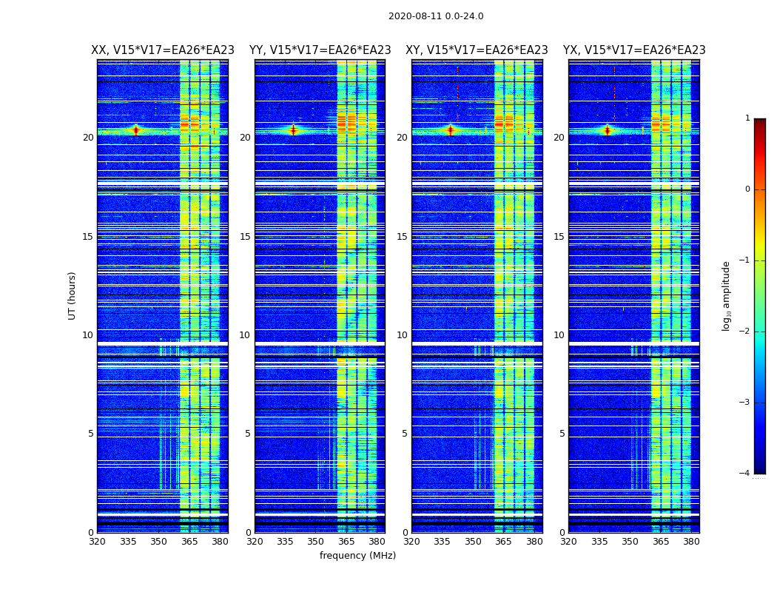Viewport: 777px width, 592px height.
Task: Click the red RFI burst in YX panel
Action: (x=607, y=130)
